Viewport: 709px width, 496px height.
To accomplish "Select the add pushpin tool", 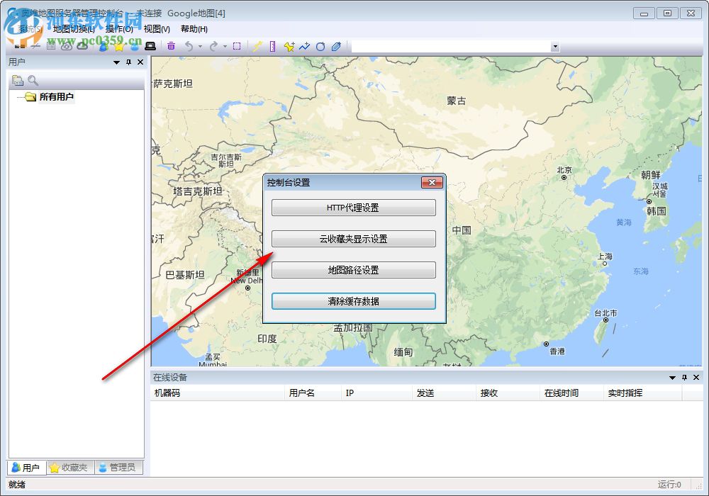I will pyautogui.click(x=289, y=45).
